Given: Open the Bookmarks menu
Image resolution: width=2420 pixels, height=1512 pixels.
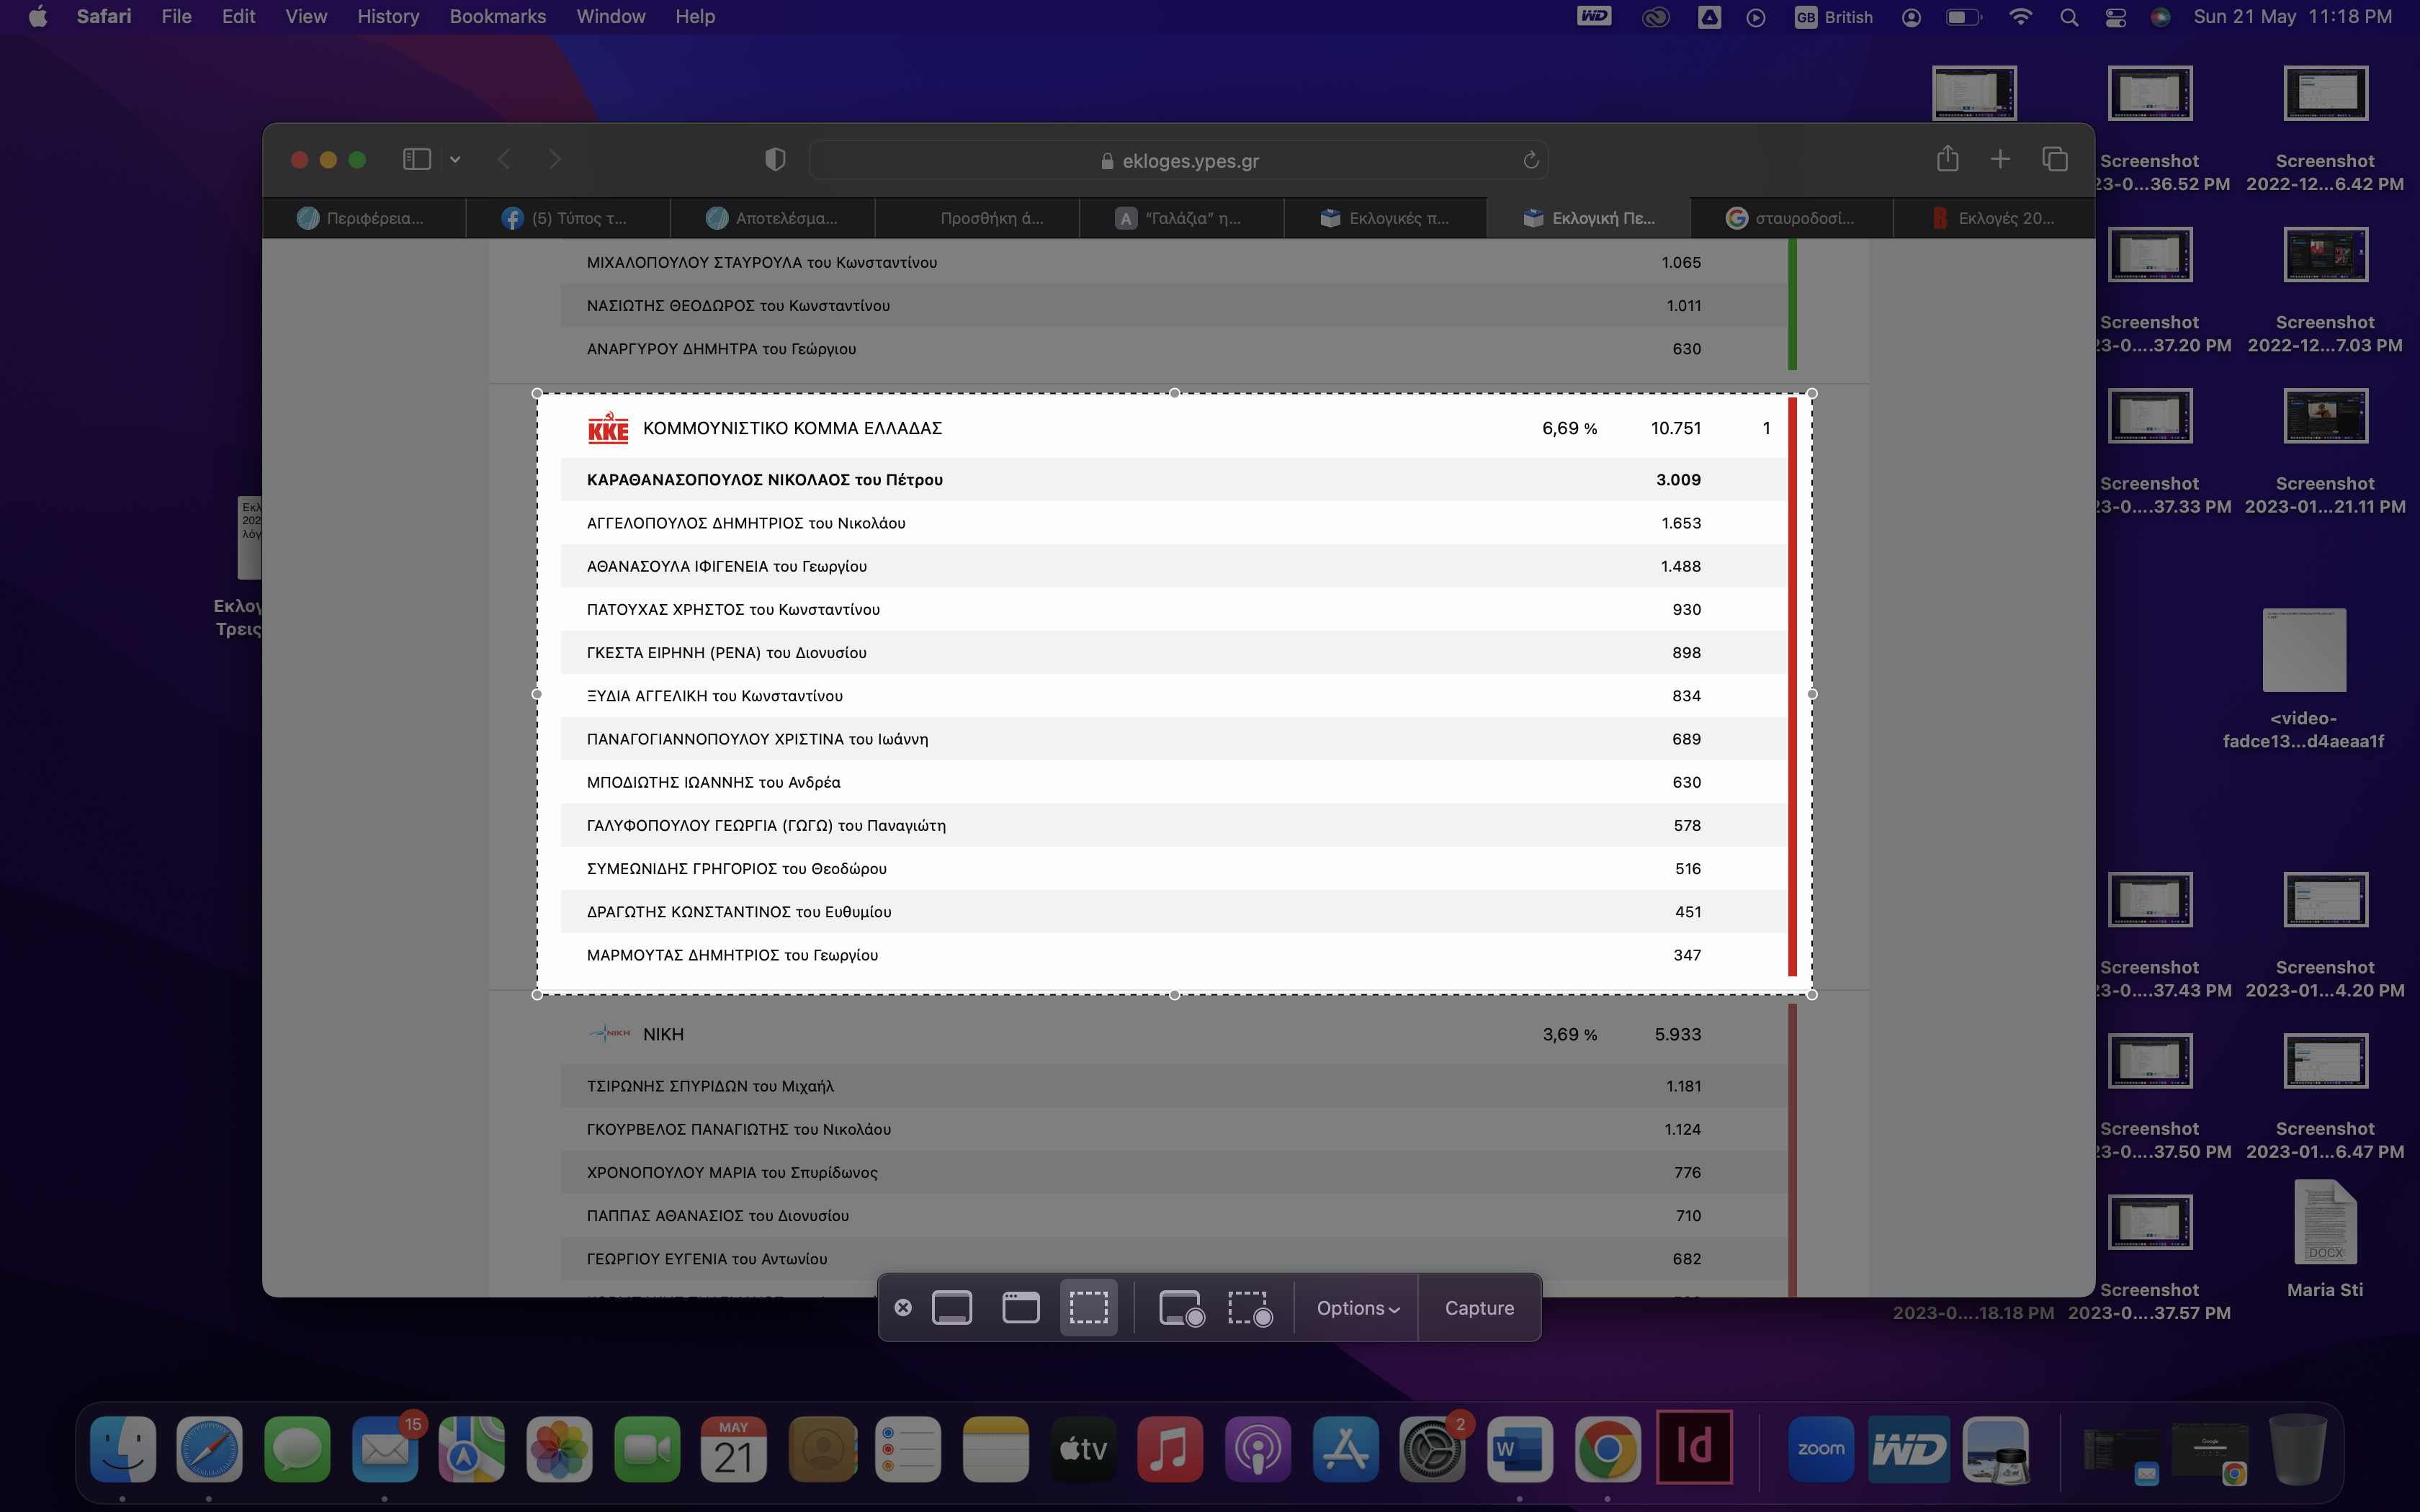Looking at the screenshot, I should click(x=498, y=17).
